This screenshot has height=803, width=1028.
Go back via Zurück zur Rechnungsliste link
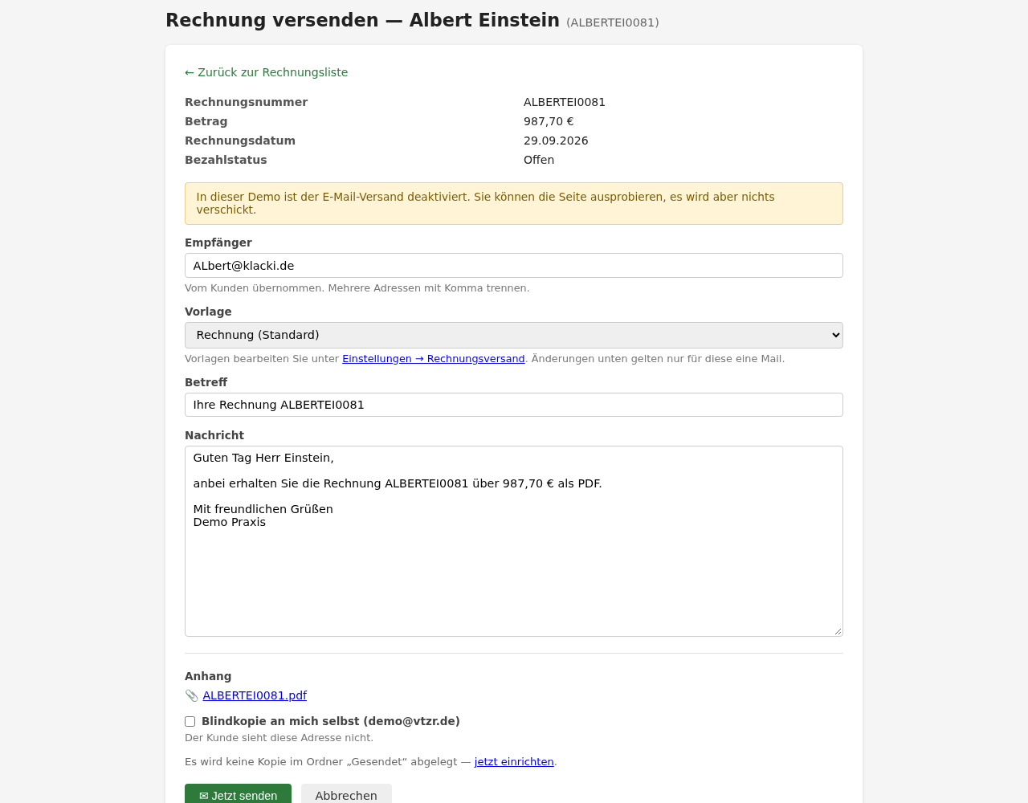(x=267, y=72)
